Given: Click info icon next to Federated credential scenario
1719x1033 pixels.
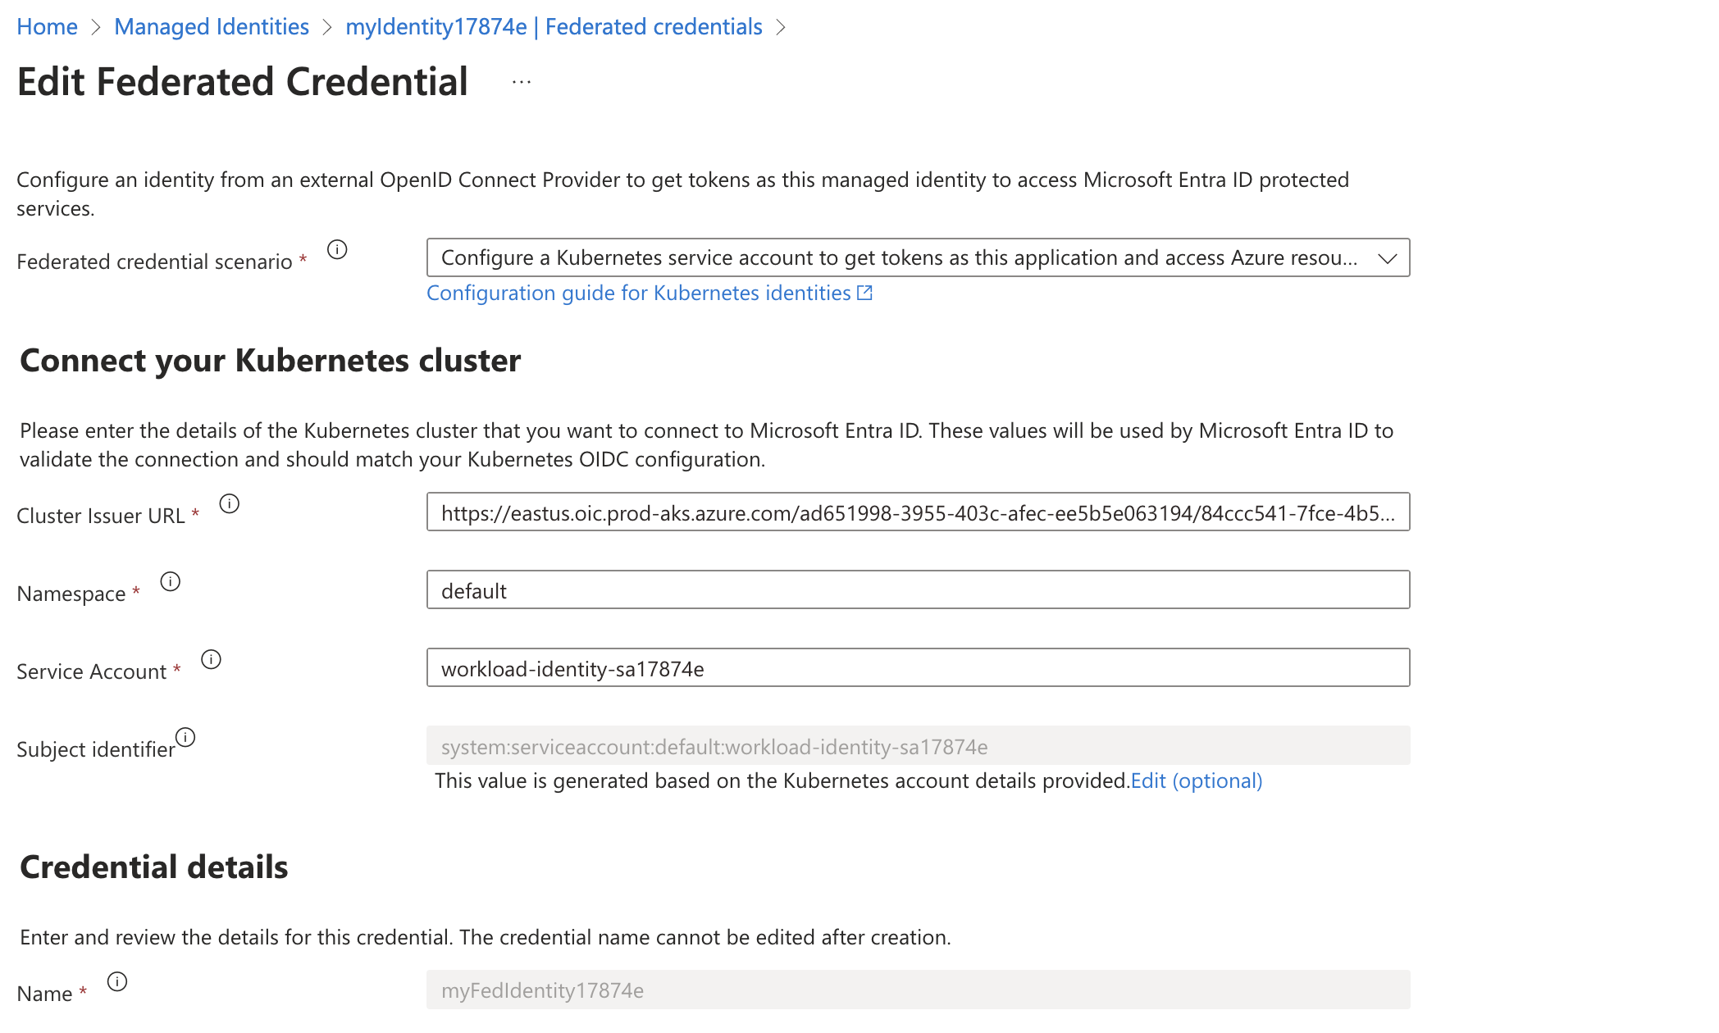Looking at the screenshot, I should pyautogui.click(x=337, y=249).
